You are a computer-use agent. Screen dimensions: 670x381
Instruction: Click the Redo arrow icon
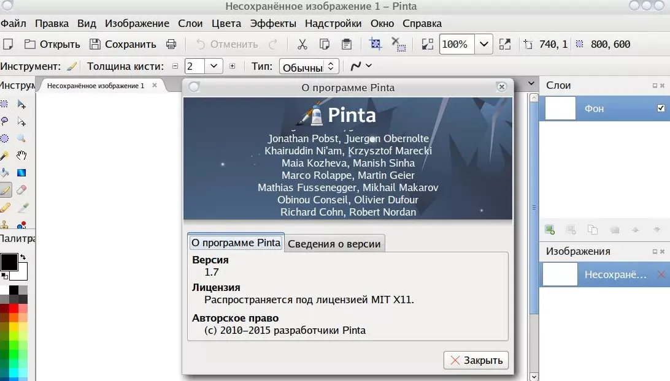point(273,44)
